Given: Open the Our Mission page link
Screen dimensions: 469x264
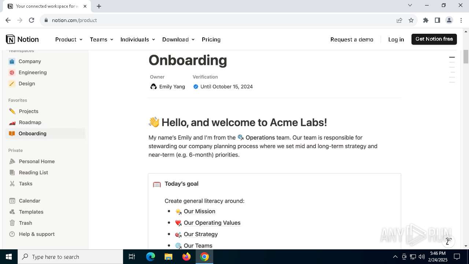Looking at the screenshot, I should click(x=199, y=212).
